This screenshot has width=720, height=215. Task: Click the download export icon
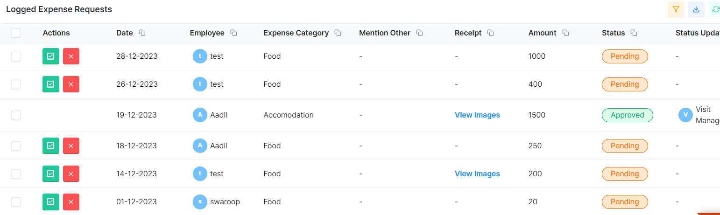[x=696, y=9]
